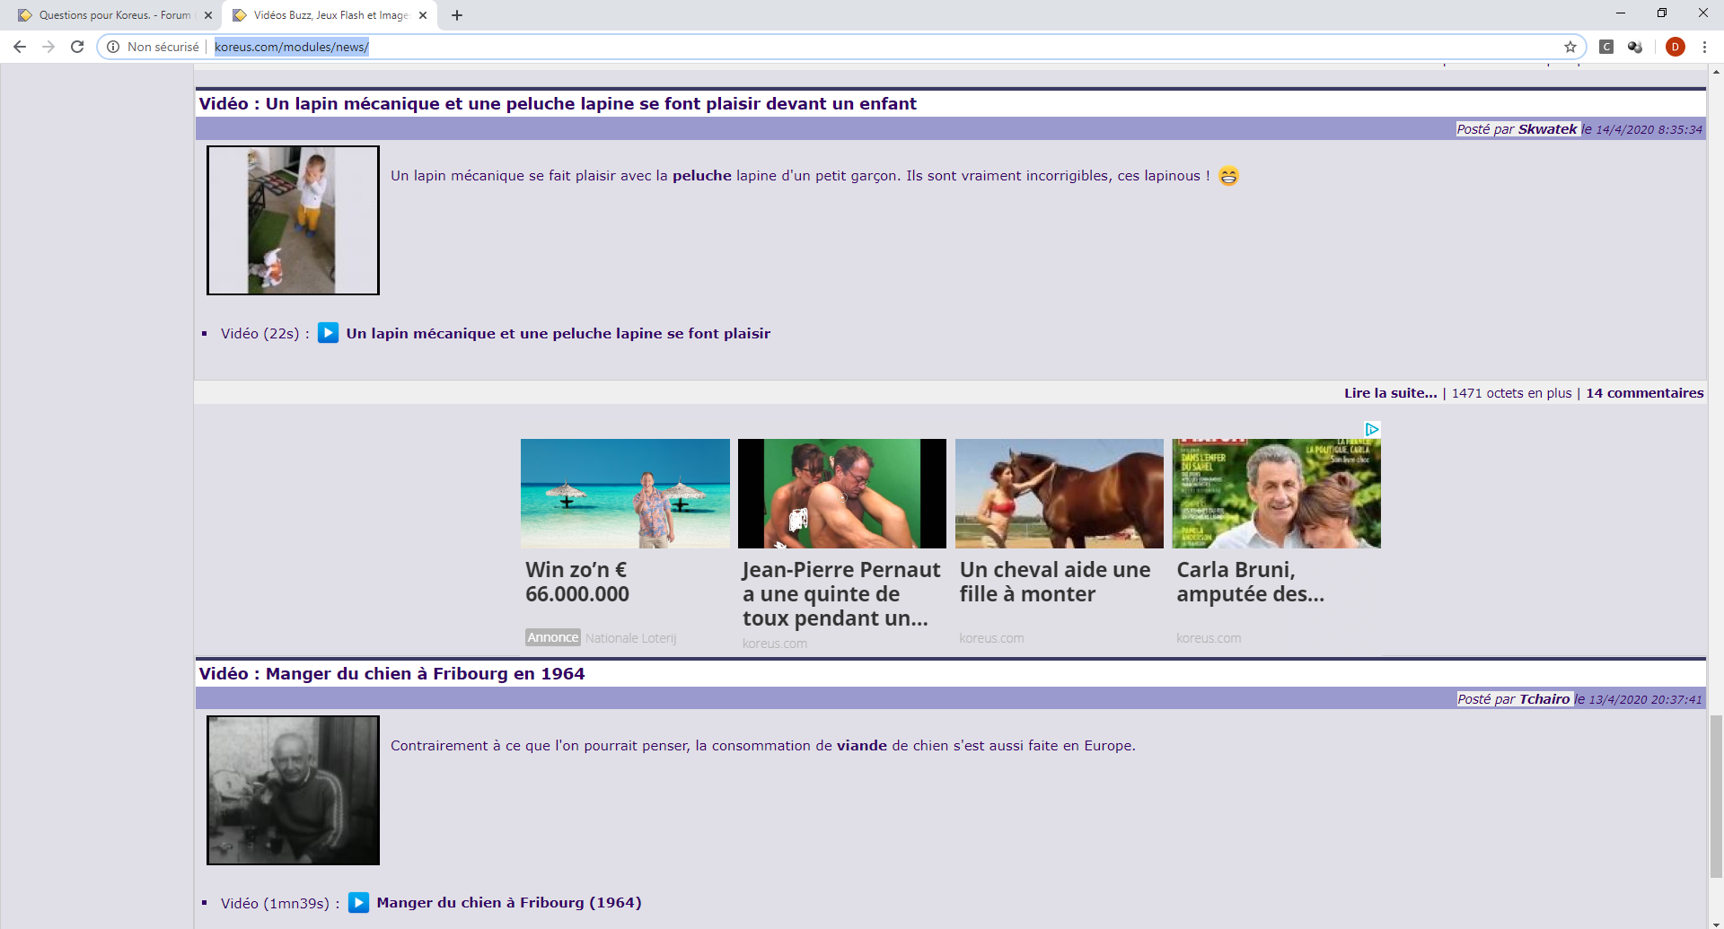Screen dimensions: 1724x929
Task: Open the horse ad thumbnail
Action: tap(1059, 494)
